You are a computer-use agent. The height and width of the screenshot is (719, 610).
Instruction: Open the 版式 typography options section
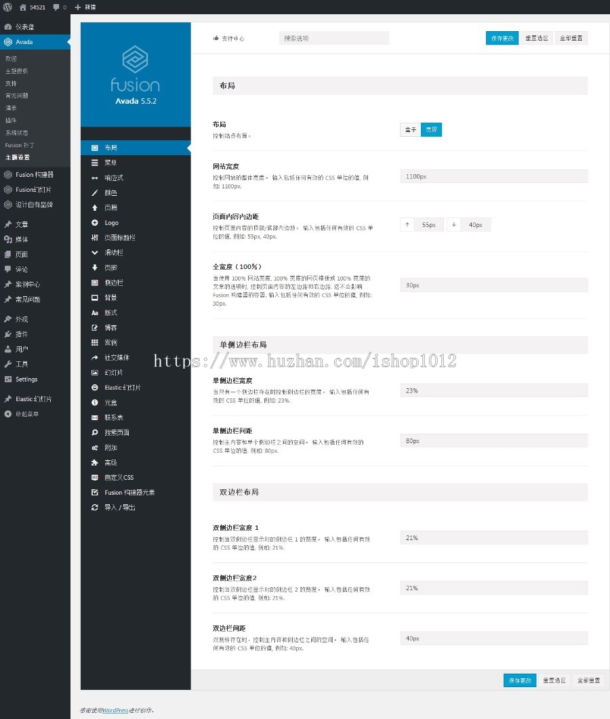coord(136,312)
